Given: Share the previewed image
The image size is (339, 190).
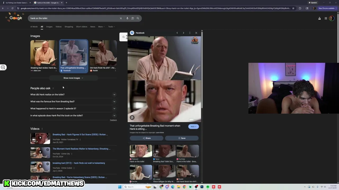Looking at the screenshot, I should click(146, 138).
